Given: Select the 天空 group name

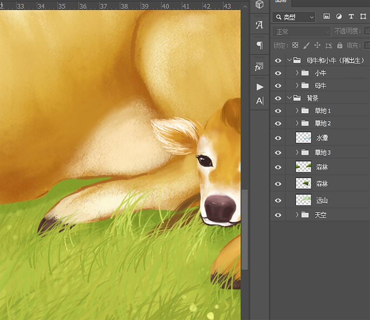Looking at the screenshot, I should click(320, 215).
